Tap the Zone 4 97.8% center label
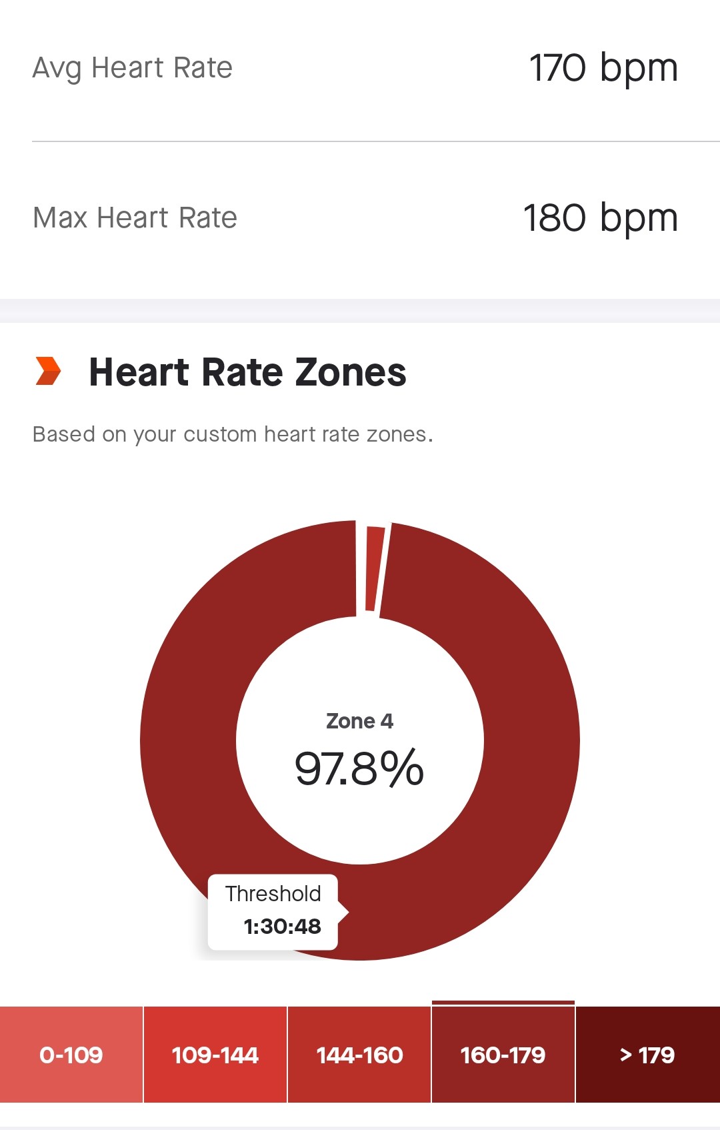 click(359, 750)
